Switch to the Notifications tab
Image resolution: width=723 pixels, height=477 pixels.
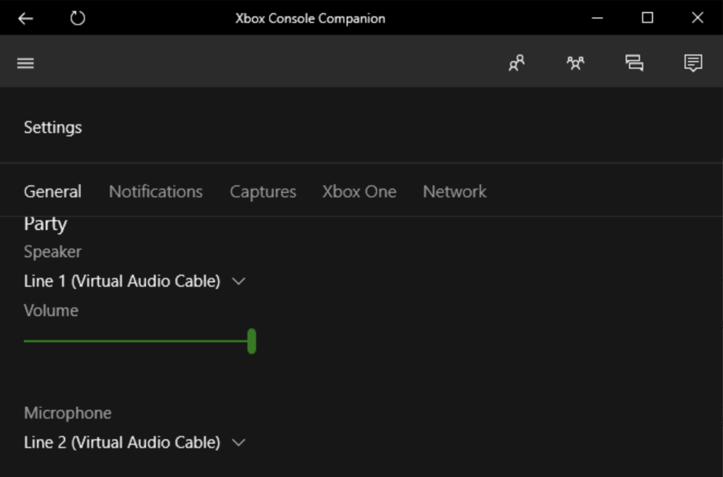point(155,191)
